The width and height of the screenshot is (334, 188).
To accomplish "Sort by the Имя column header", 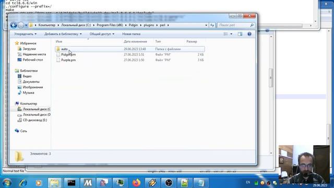I will 59,42.
